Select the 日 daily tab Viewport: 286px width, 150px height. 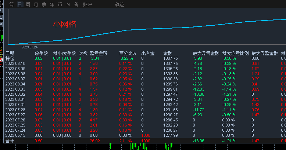20,4
